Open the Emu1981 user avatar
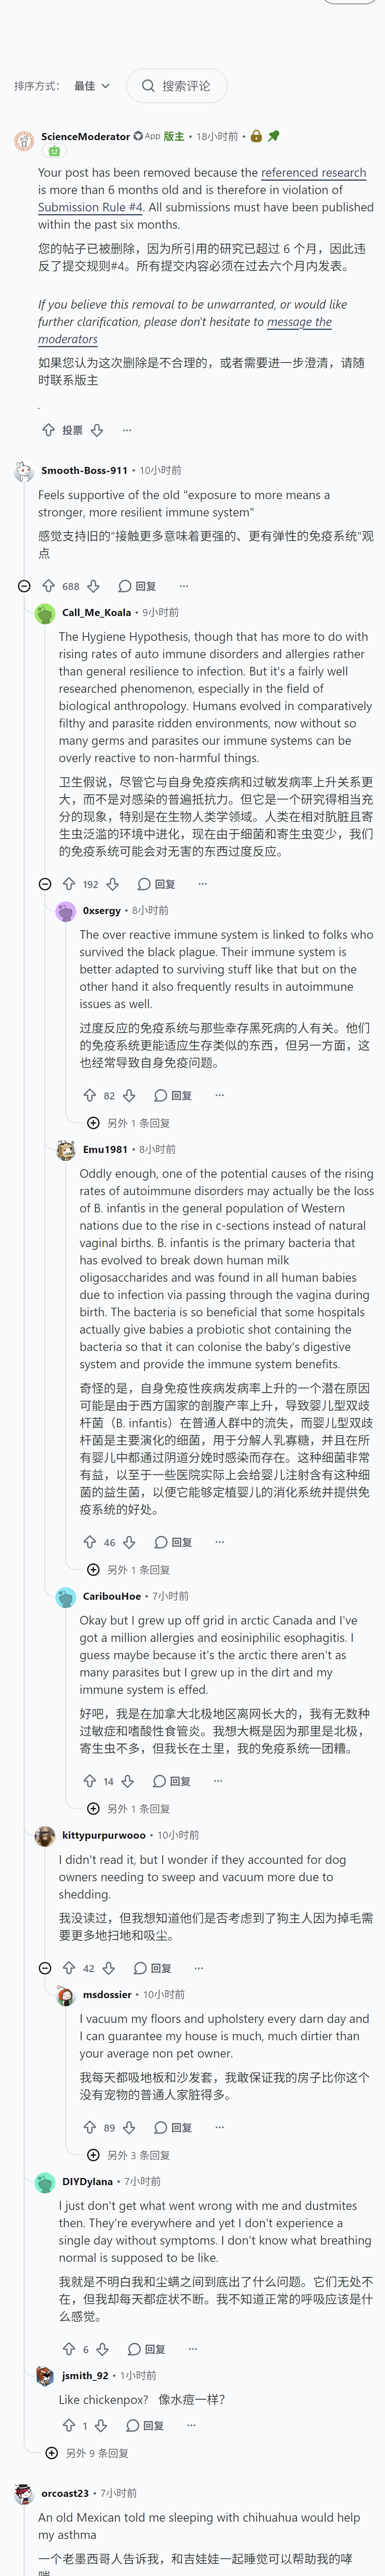The image size is (385, 2576). point(66,1150)
